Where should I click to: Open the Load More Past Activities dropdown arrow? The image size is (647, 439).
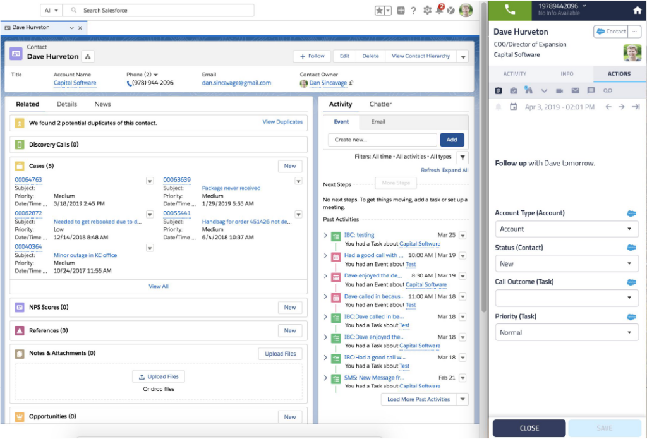[x=463, y=399]
